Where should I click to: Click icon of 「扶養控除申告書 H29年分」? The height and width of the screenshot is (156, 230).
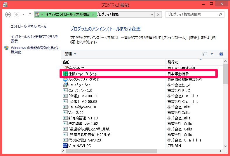(65, 135)
